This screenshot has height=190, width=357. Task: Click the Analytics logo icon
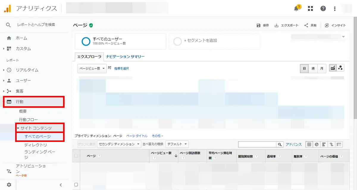[7, 9]
